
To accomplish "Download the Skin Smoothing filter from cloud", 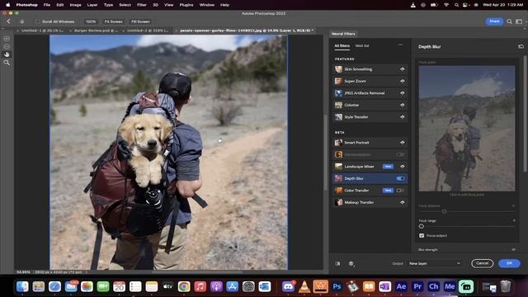I will coord(402,69).
